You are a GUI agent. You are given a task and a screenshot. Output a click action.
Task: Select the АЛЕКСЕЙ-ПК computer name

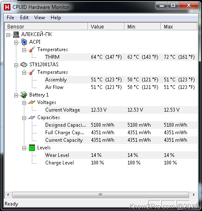tap(37, 34)
